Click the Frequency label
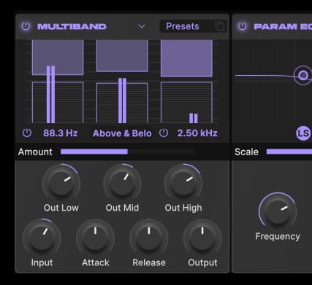312x285 pixels. (x=278, y=237)
